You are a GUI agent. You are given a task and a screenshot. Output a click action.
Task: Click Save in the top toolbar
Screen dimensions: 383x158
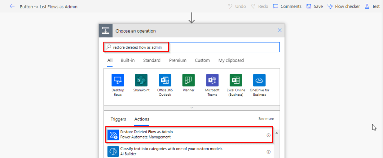(314, 6)
